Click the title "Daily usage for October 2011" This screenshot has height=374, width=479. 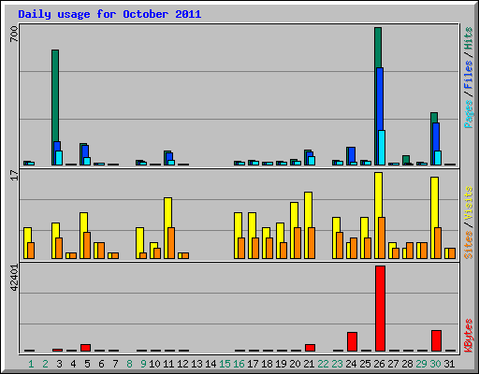coord(109,14)
